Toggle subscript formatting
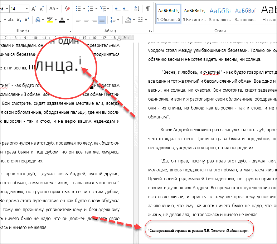The height and width of the screenshot is (244, 277). tap(19, 20)
